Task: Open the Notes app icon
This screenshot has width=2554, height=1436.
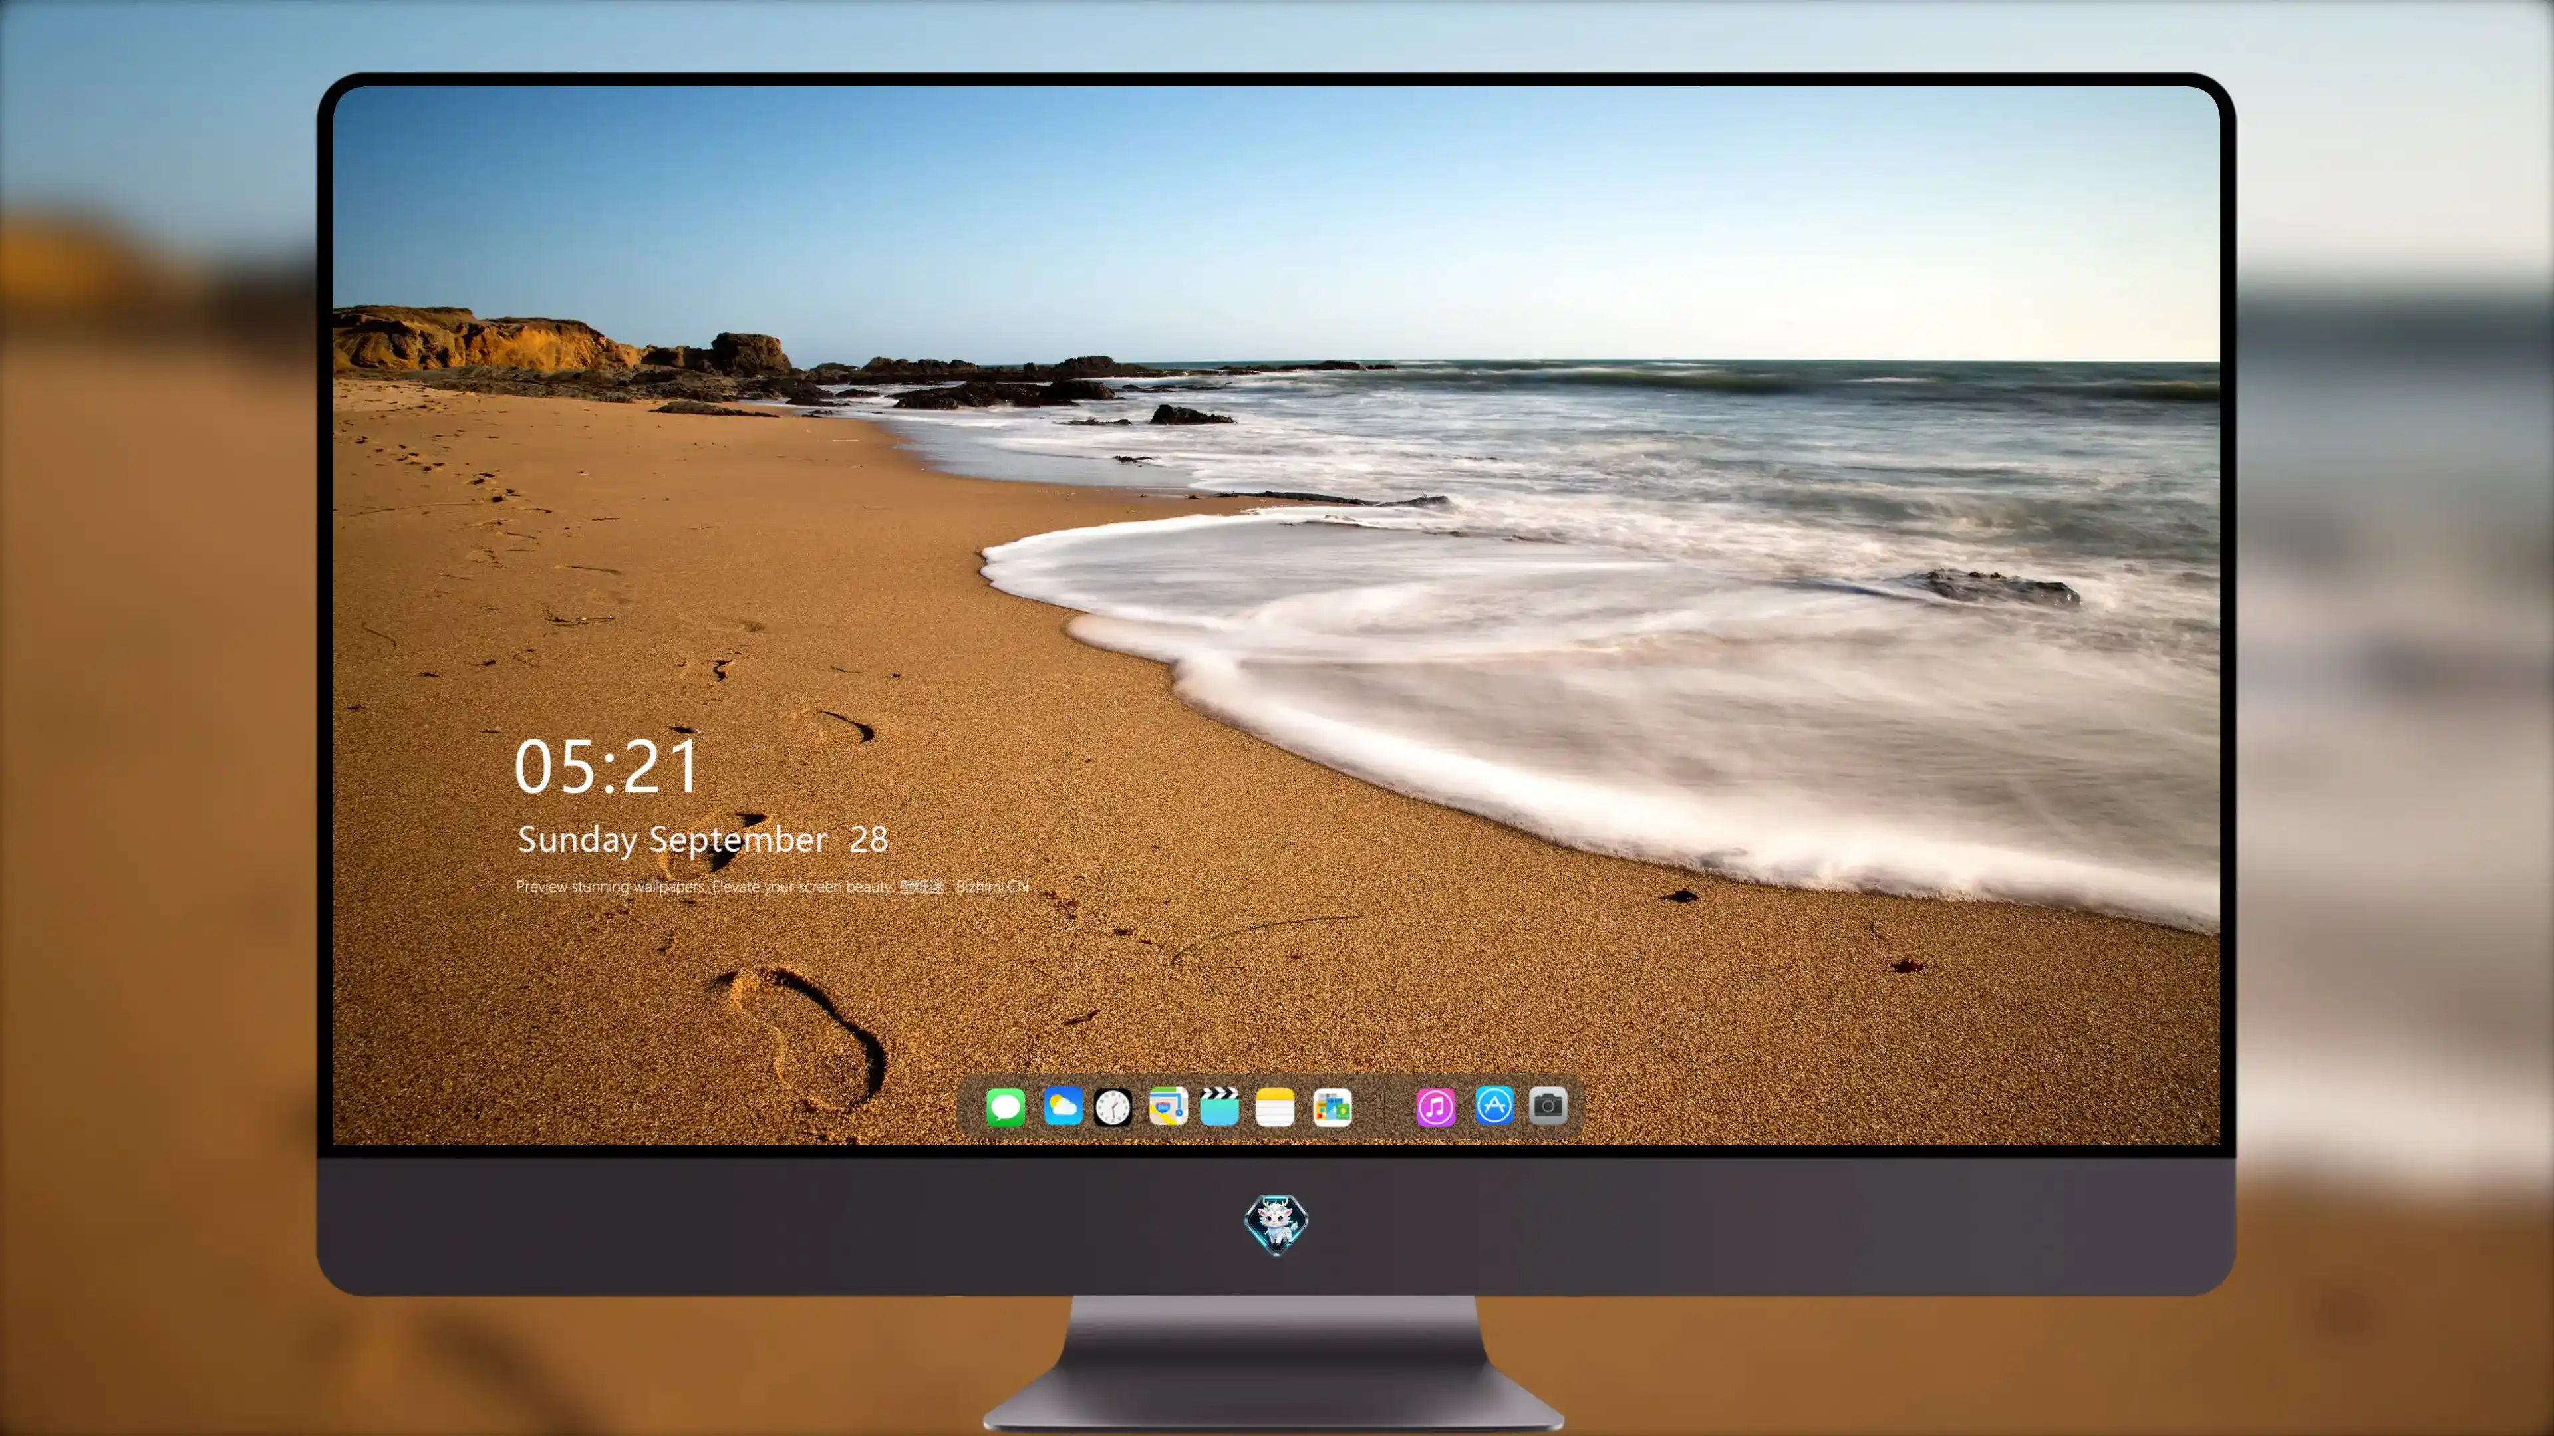Action: tap(1275, 1106)
